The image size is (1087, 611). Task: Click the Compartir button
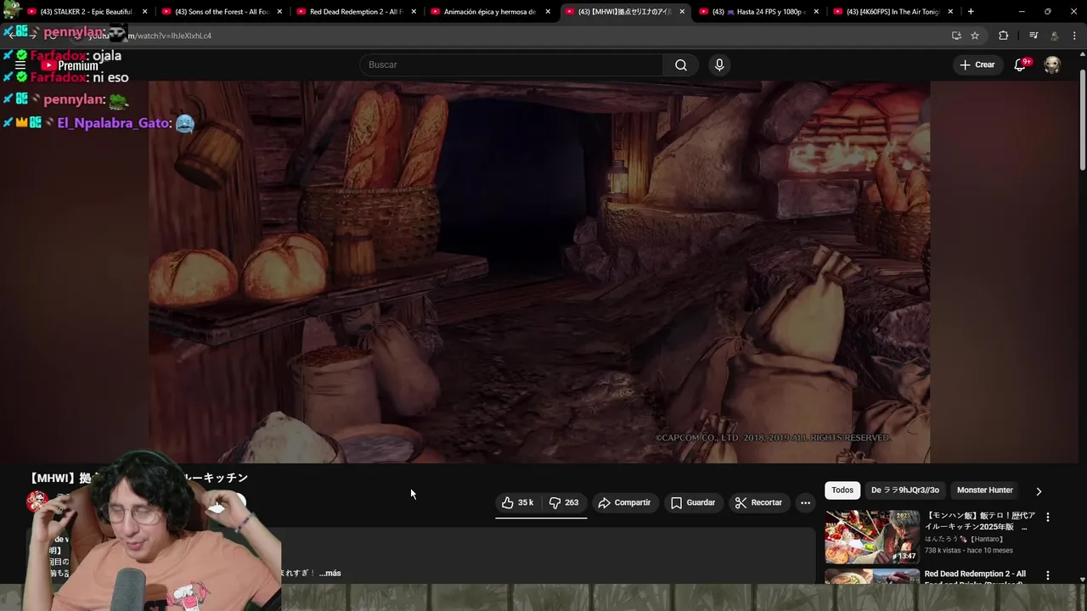[x=624, y=502]
